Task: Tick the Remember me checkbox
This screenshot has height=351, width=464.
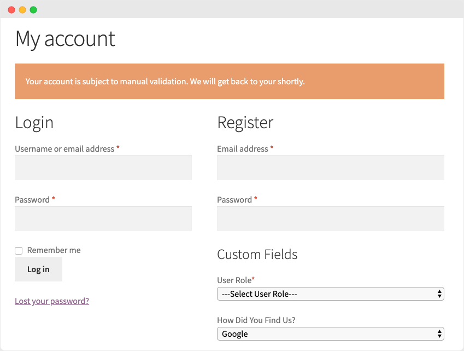Action: (19, 251)
